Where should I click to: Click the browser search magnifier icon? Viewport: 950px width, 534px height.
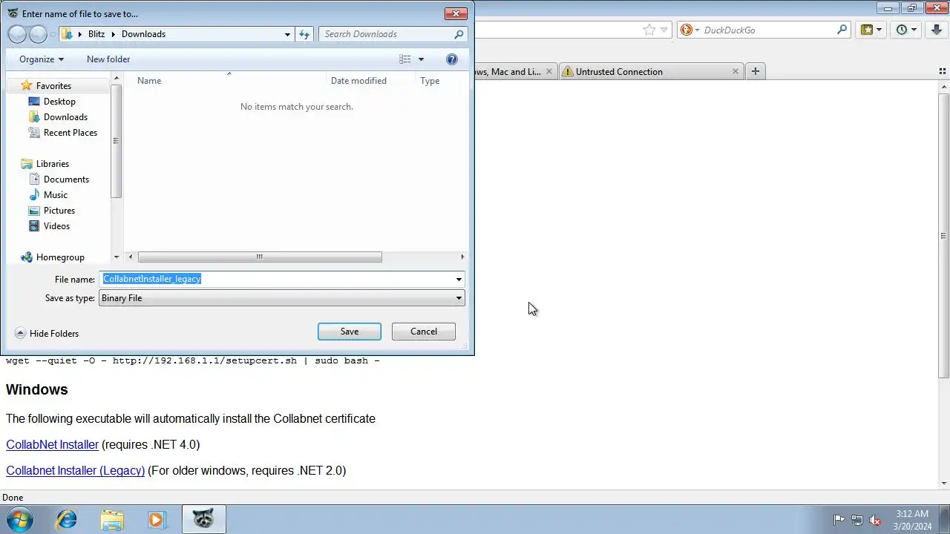842,30
